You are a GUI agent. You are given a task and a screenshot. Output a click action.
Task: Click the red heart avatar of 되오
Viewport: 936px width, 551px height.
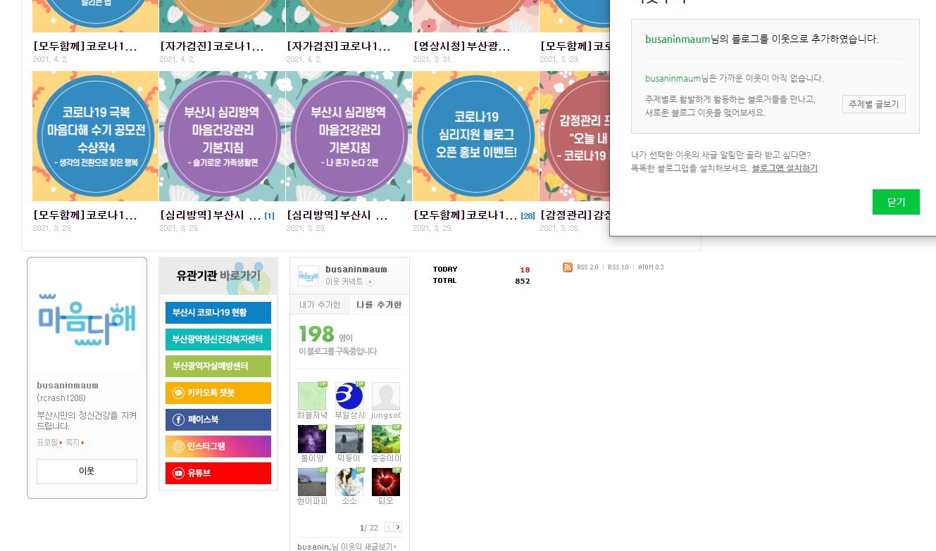point(385,482)
